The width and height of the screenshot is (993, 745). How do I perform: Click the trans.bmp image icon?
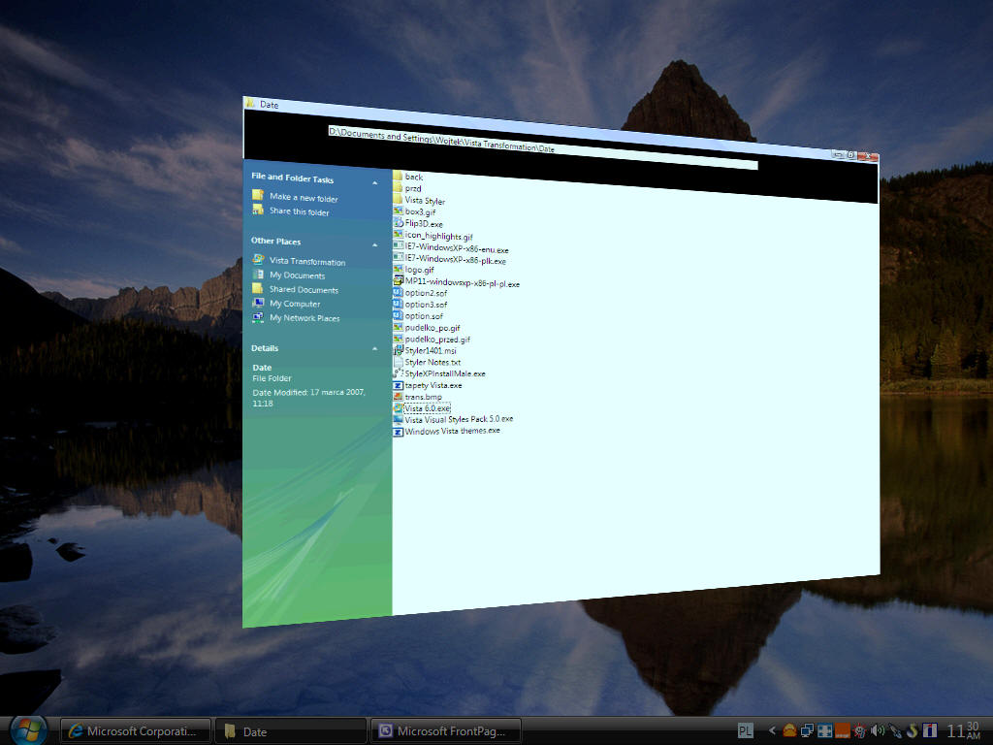point(398,396)
